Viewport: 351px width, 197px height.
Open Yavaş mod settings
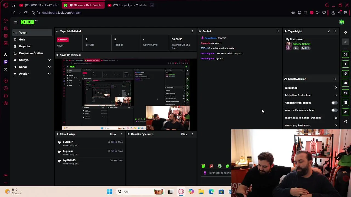[x=311, y=88]
